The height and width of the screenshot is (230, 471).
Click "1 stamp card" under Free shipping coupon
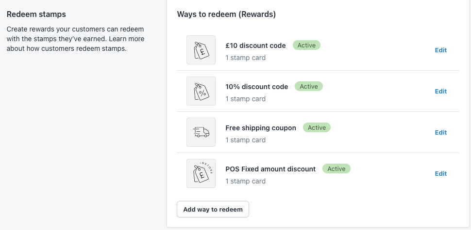[245, 140]
